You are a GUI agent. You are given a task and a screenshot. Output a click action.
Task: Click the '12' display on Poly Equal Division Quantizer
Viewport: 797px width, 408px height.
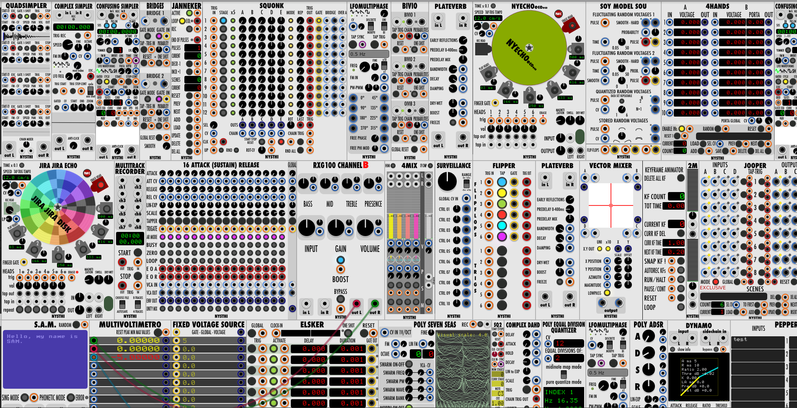tap(568, 343)
